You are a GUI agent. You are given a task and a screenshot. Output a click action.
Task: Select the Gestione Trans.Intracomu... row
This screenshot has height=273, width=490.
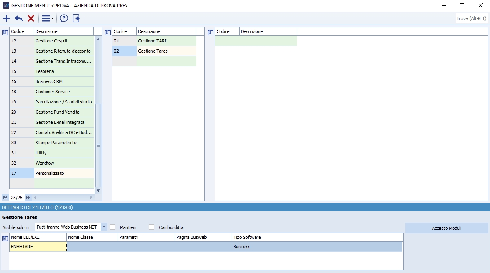[x=52, y=61]
